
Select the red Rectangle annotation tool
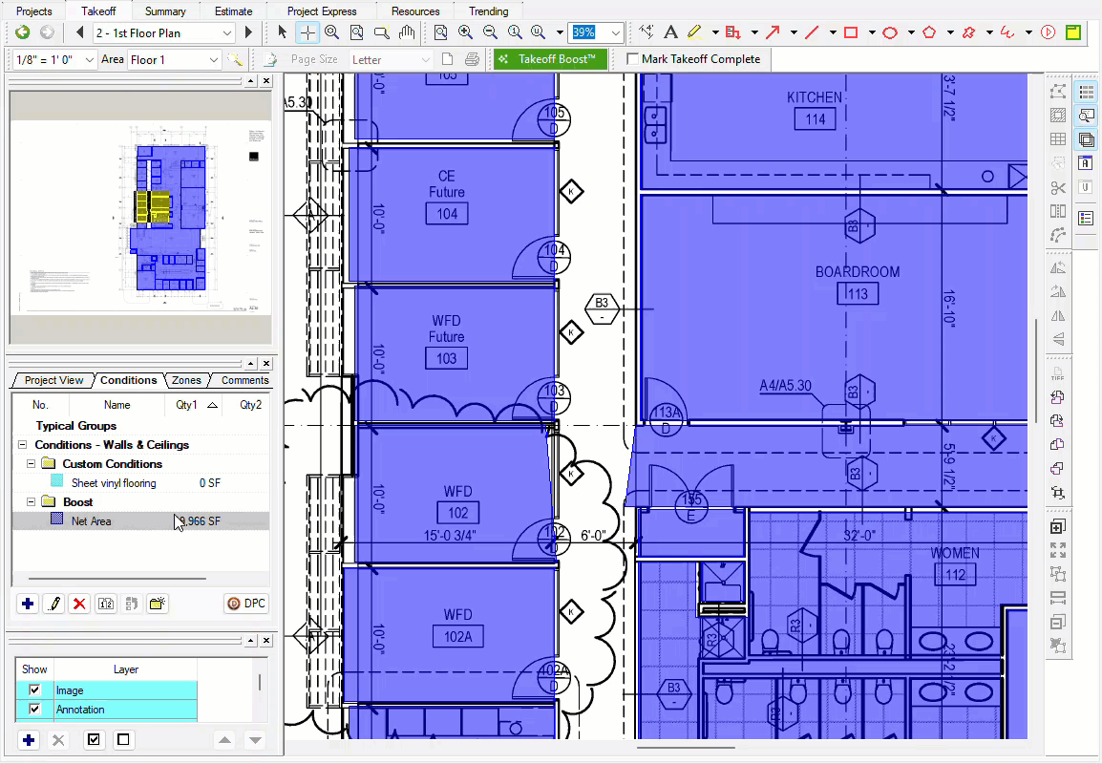click(851, 32)
